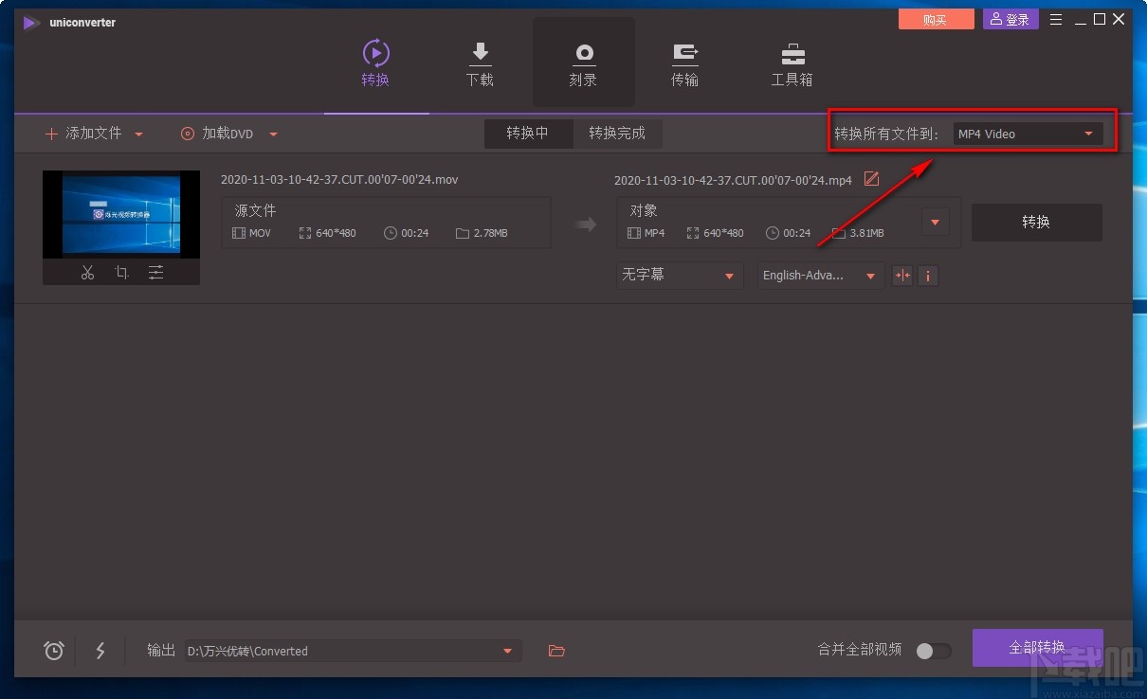Open the Toolbox tab
This screenshot has width=1147, height=699.
[x=792, y=63]
